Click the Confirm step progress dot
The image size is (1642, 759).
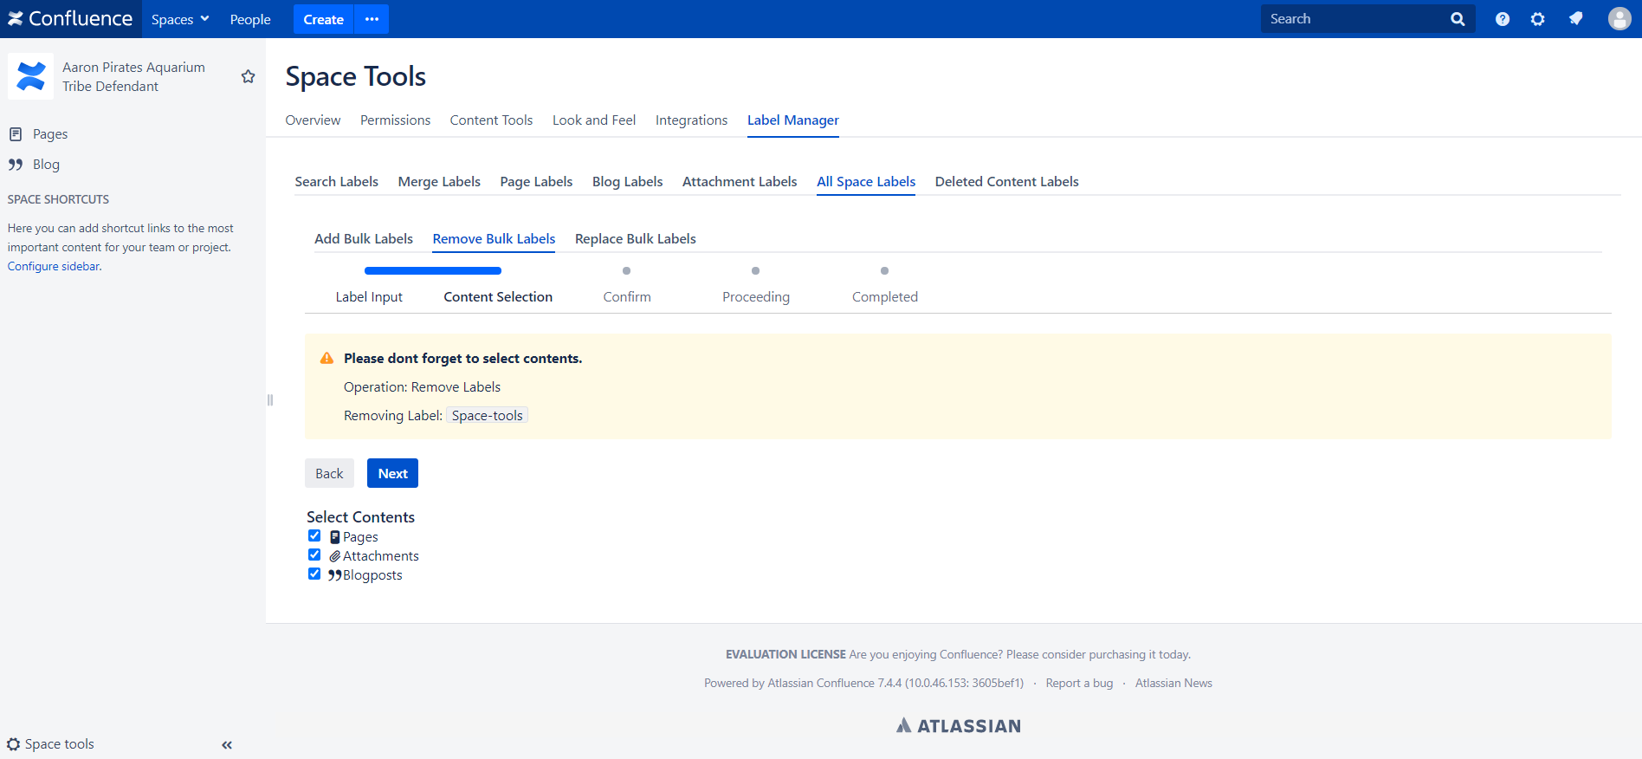627,271
